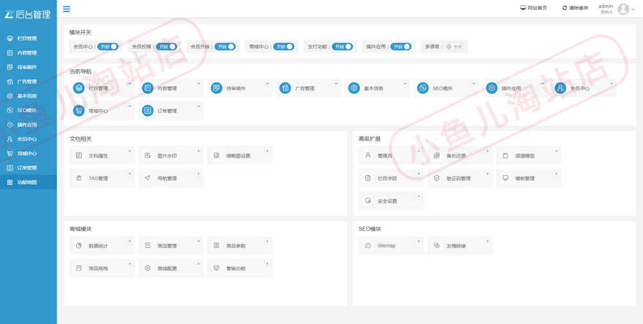Open the 栏目字段 card under 高级扩展
Screen dimensions: 643x324
point(391,179)
